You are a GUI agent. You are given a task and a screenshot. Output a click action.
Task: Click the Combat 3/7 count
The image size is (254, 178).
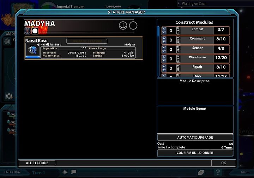click(x=221, y=30)
